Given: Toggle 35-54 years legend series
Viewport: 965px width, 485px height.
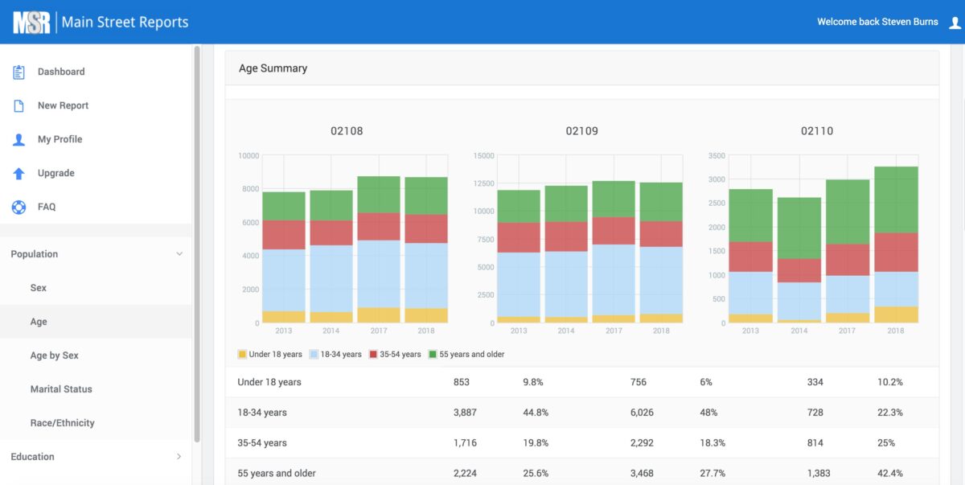Looking at the screenshot, I should pyautogui.click(x=394, y=354).
